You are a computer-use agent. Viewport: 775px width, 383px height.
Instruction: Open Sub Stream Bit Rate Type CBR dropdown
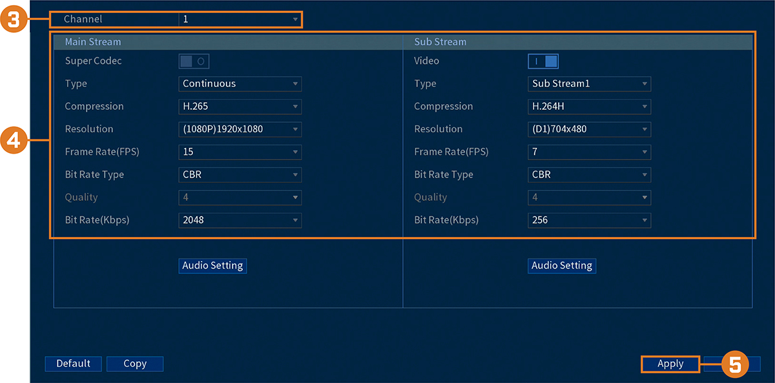(590, 174)
